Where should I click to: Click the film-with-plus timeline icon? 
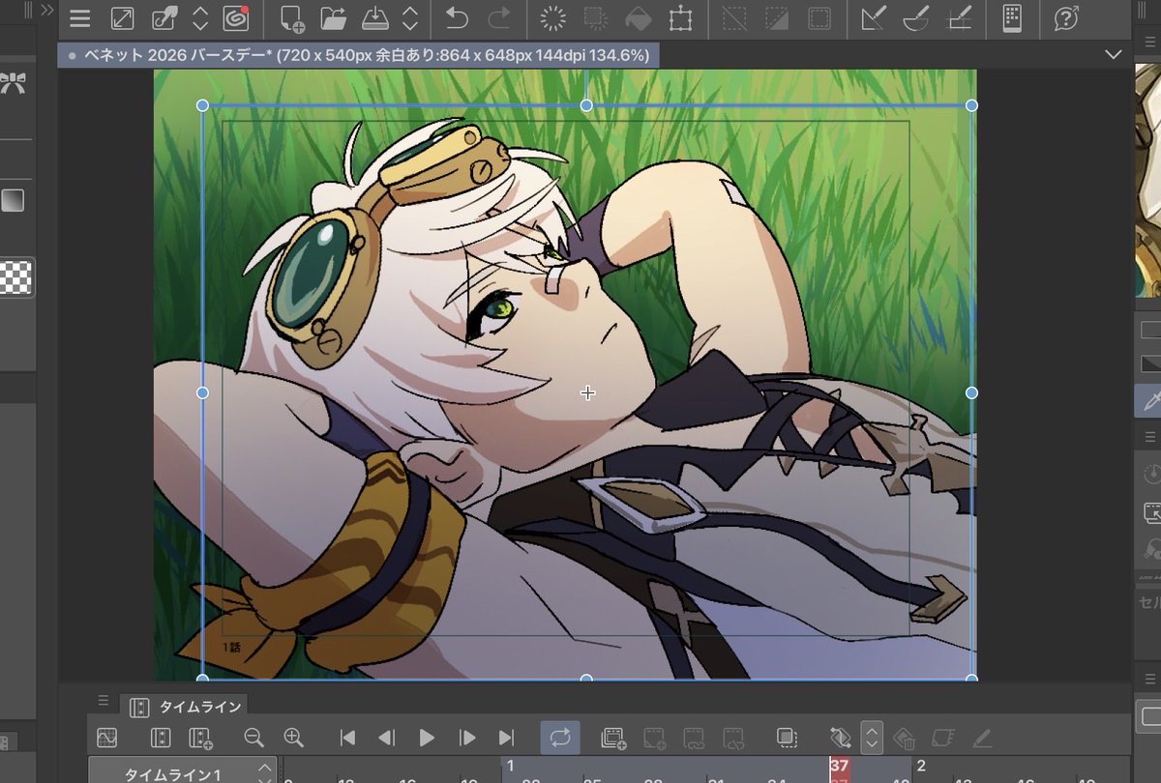(x=200, y=738)
